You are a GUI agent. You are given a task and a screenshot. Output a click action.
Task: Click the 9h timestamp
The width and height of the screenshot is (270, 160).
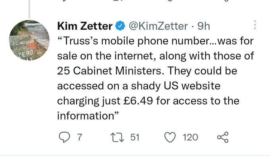coord(204,26)
